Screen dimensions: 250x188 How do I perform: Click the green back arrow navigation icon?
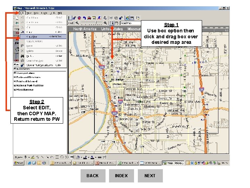coord(17,23)
